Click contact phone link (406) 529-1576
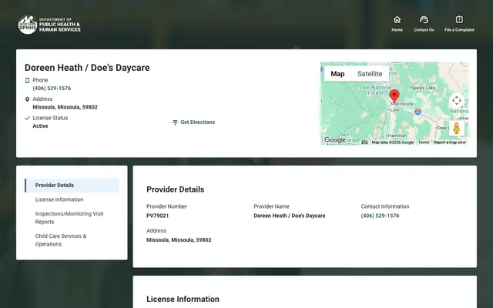This screenshot has width=493, height=308. [x=380, y=216]
